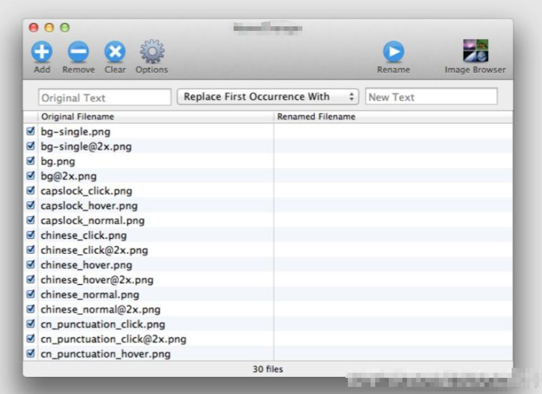The height and width of the screenshot is (394, 542).
Task: Select the capslock_hover.png filename
Action: [x=89, y=206]
